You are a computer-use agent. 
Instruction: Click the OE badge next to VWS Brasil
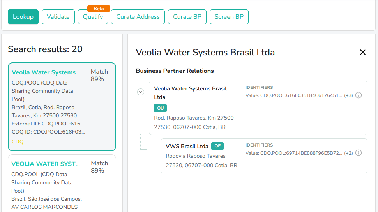[217, 146]
